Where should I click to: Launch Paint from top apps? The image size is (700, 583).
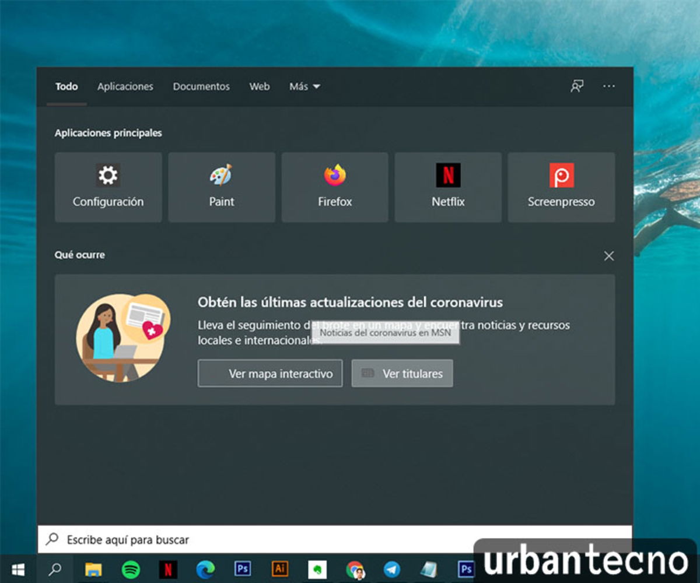coord(221,187)
